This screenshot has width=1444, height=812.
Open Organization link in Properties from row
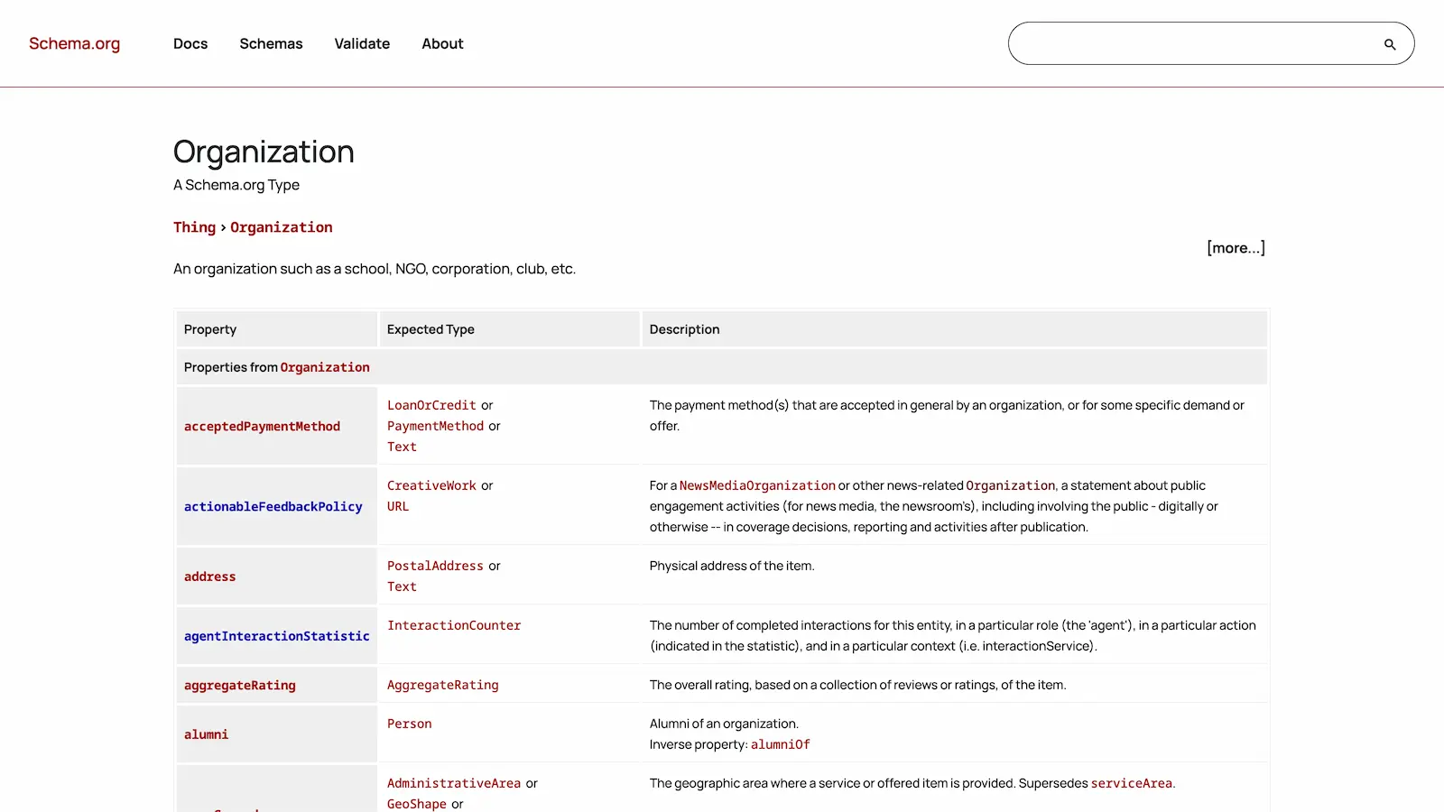tap(325, 367)
